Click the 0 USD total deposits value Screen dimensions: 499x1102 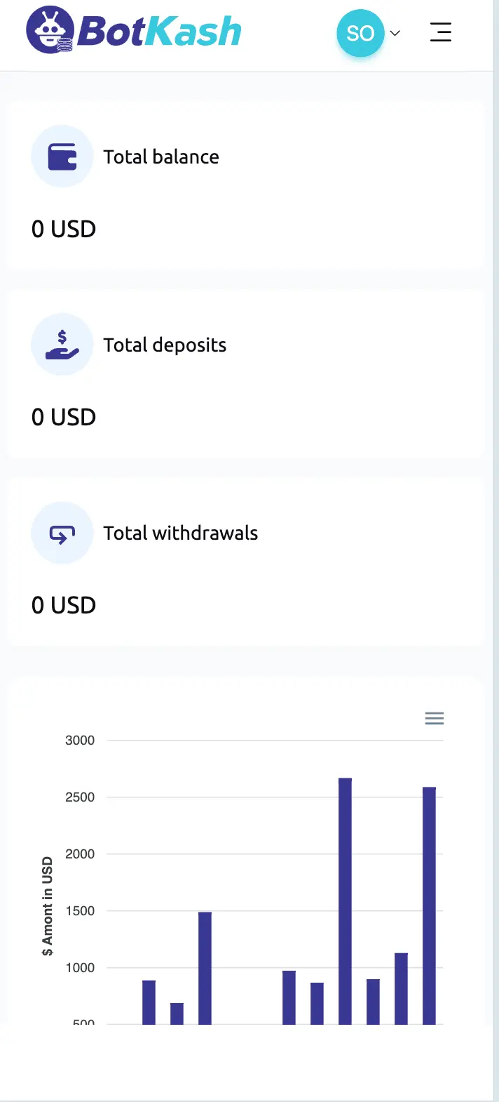pyautogui.click(x=64, y=417)
